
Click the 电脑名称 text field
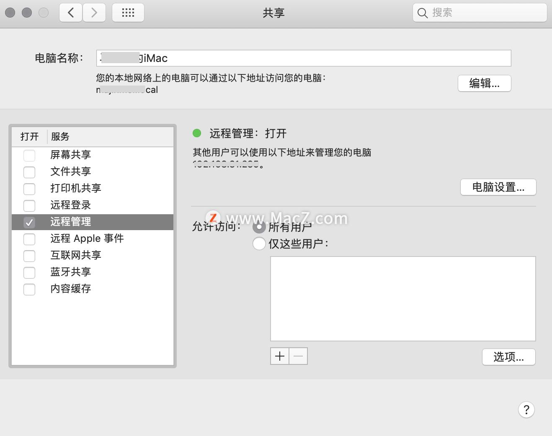(x=303, y=58)
